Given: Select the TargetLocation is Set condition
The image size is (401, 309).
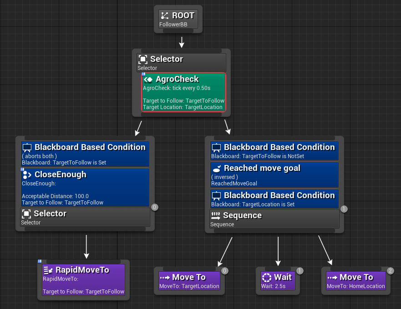Looking at the screenshot, I should point(274,199).
